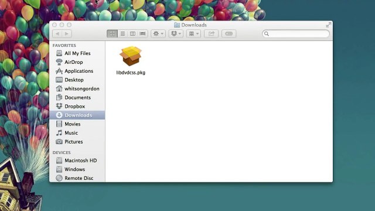The height and width of the screenshot is (211, 375).
Task: Open Remote Disc under Devices
Action: pos(77,178)
